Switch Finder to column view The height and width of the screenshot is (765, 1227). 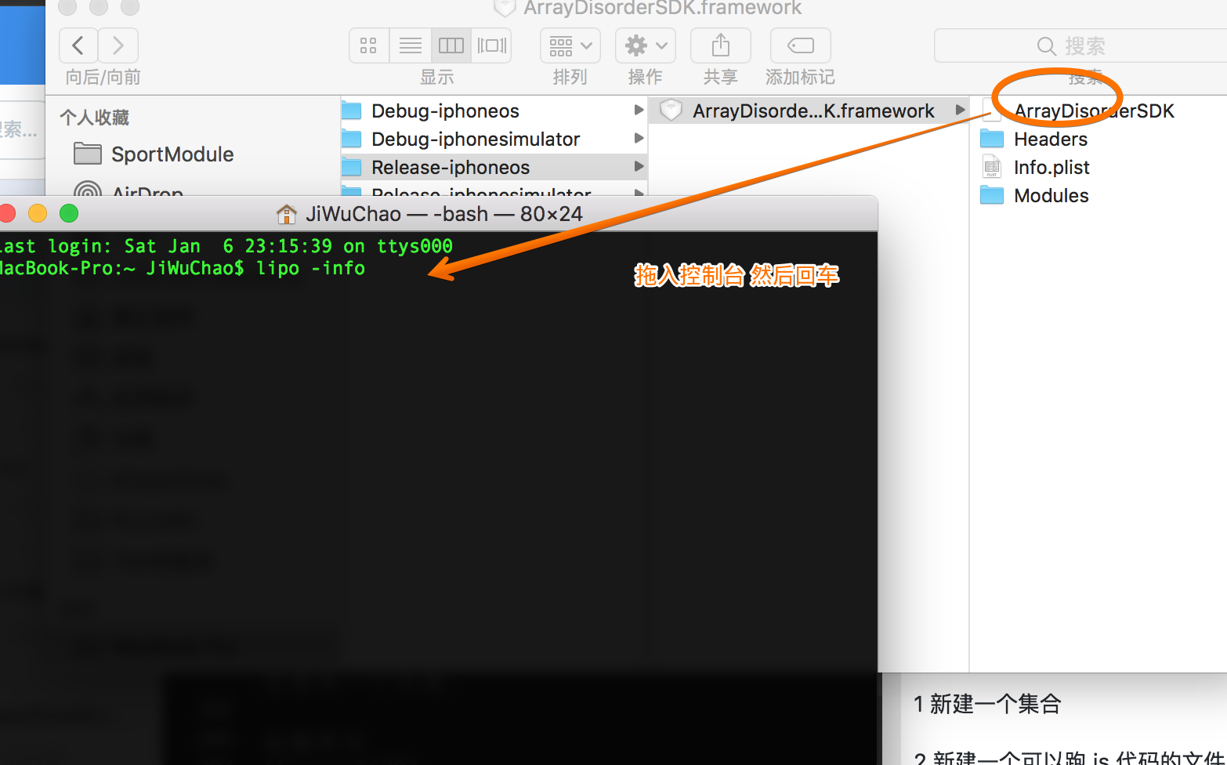point(451,45)
